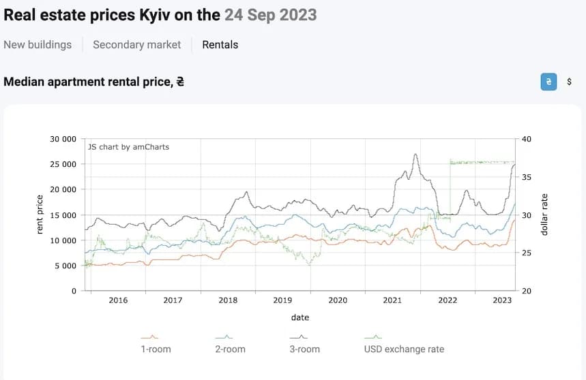Hide the 1-room series via legend label
Image resolution: width=586 pixels, height=380 pixels.
155,349
